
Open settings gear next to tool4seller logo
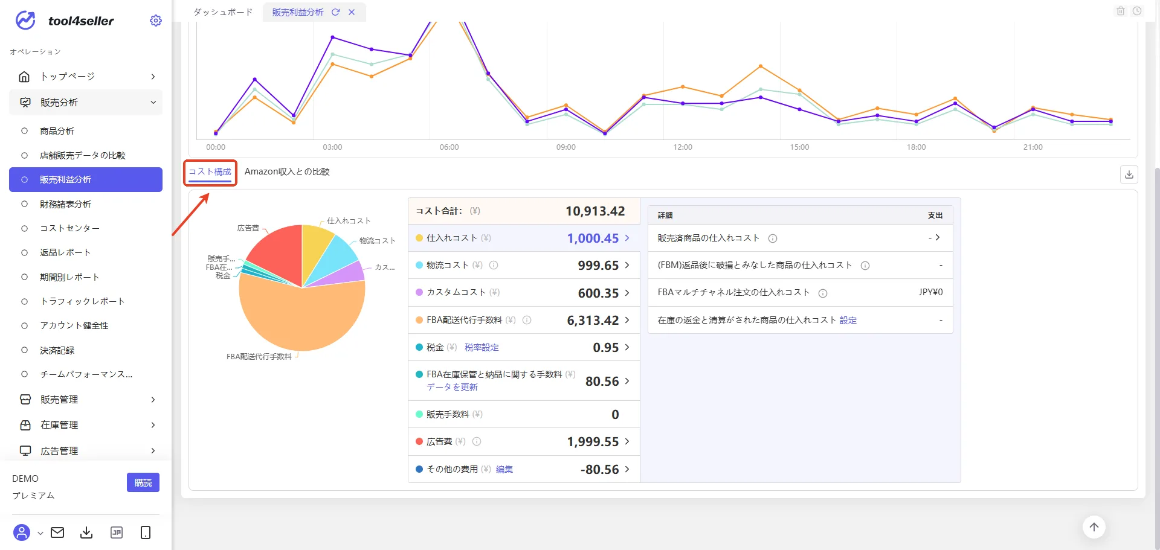pos(155,21)
